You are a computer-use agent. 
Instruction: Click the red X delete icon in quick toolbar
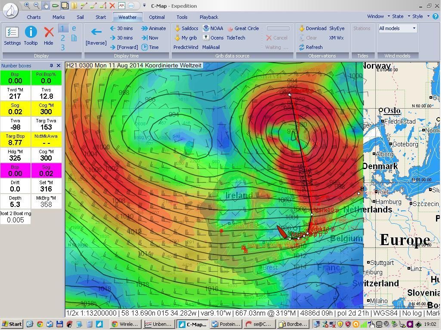(112, 6)
